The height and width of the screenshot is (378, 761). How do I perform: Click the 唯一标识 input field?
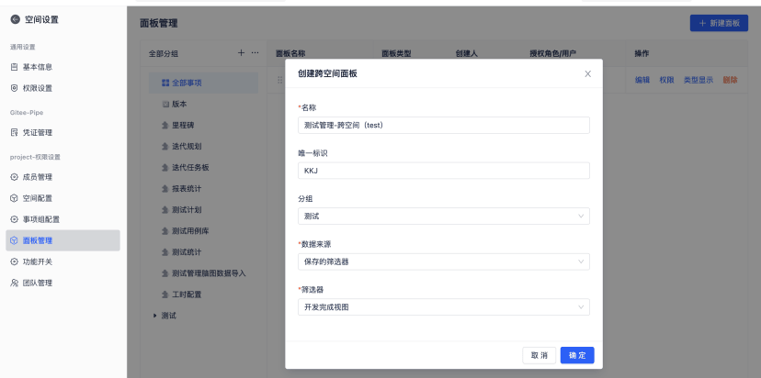[x=445, y=171]
